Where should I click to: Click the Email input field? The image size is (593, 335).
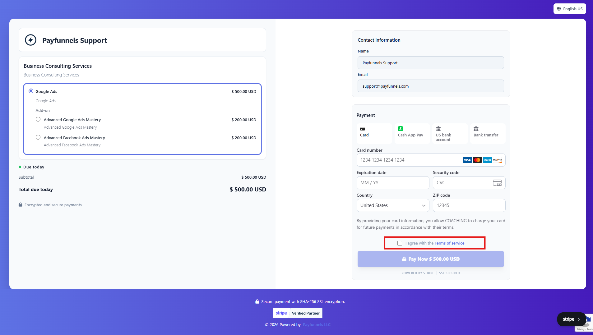click(x=431, y=86)
